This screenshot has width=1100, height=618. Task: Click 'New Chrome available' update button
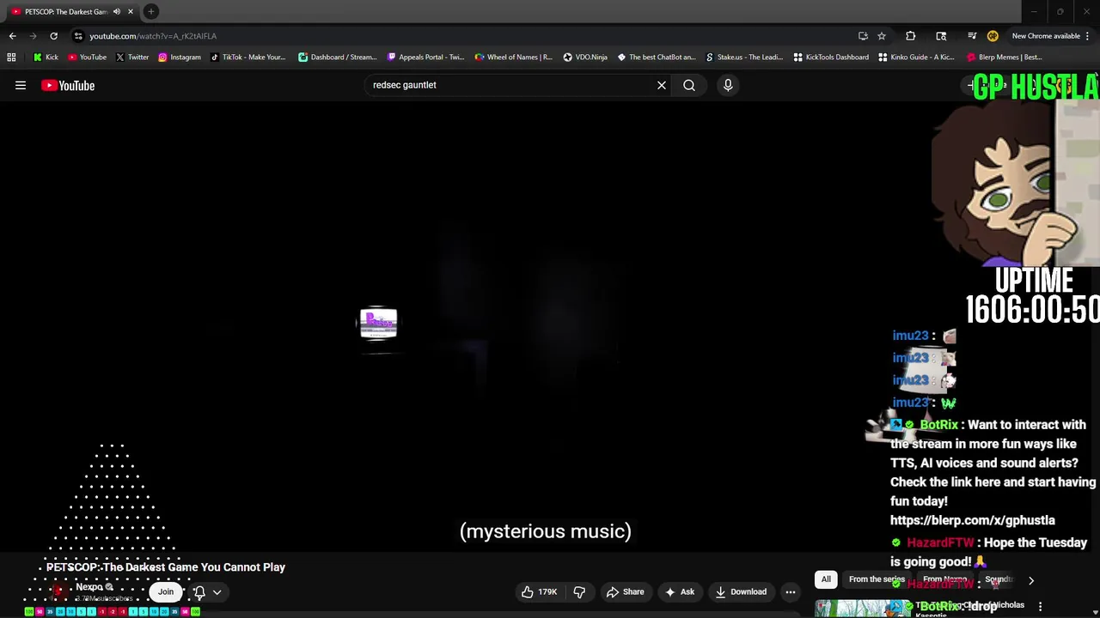pos(1045,36)
